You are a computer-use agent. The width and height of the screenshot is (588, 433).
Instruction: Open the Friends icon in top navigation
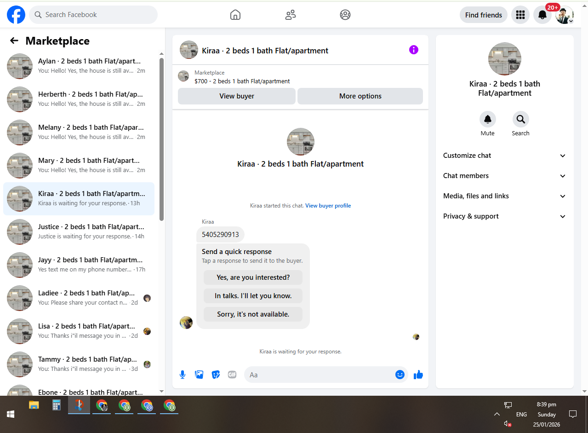(291, 15)
